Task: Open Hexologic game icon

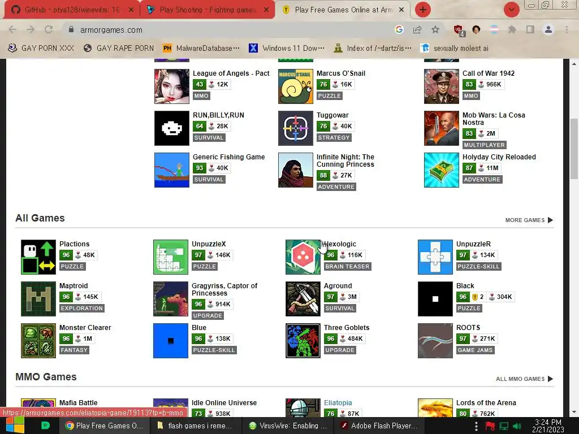Action: coord(303,257)
